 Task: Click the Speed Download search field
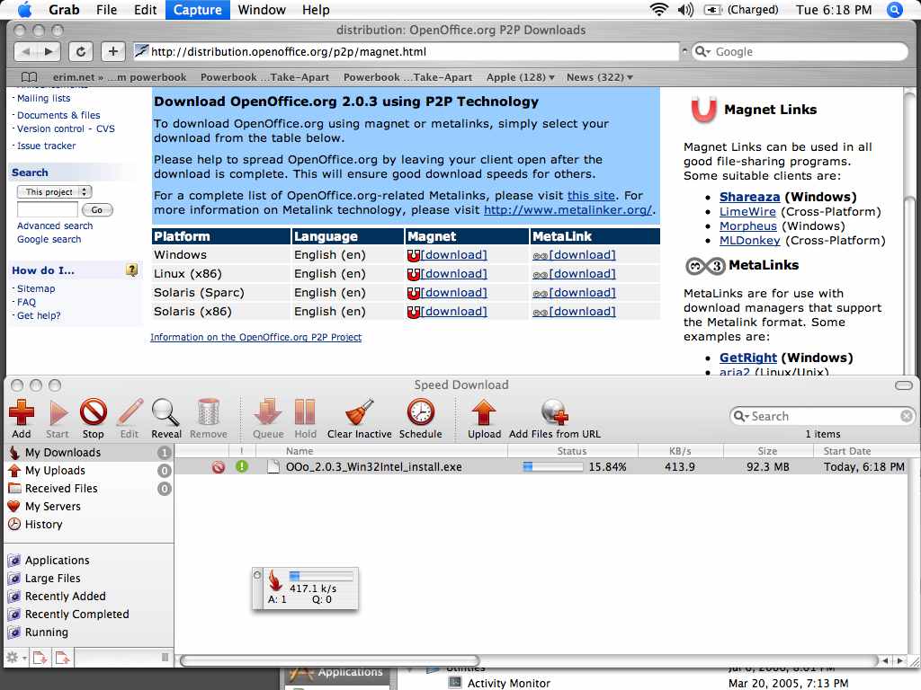coord(822,416)
